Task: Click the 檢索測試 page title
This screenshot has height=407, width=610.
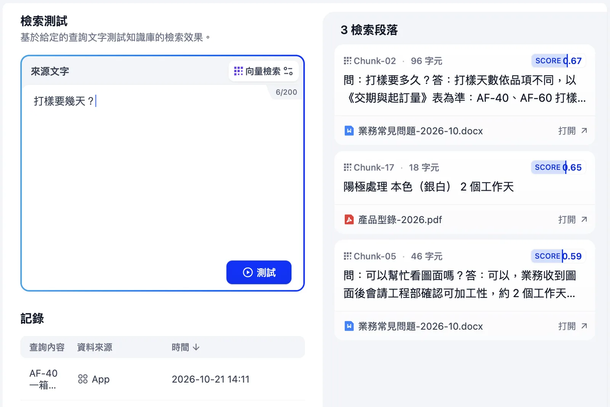Action: (x=44, y=21)
